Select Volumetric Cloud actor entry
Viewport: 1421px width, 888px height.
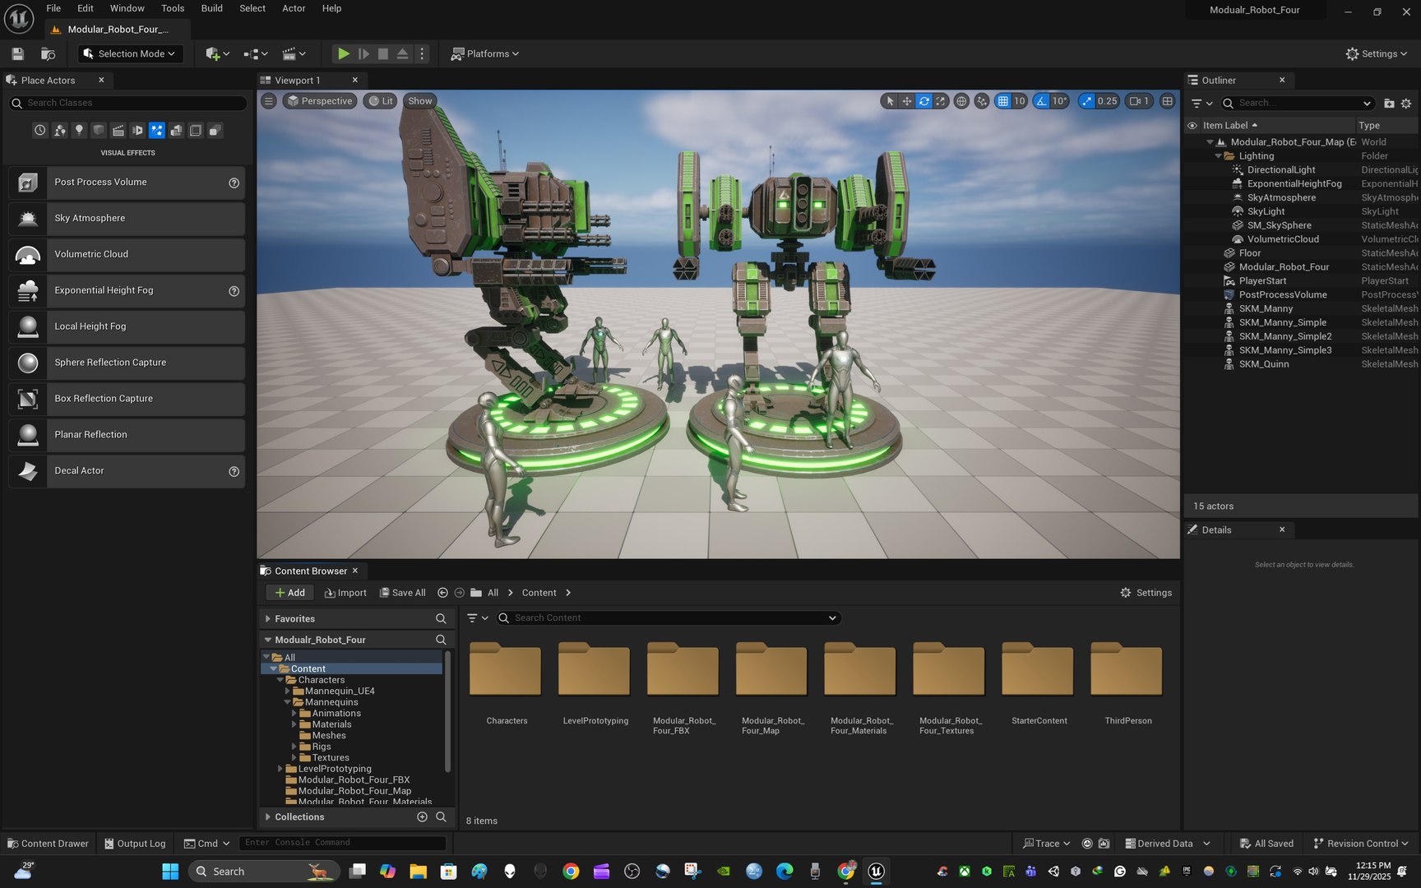pyautogui.click(x=127, y=254)
